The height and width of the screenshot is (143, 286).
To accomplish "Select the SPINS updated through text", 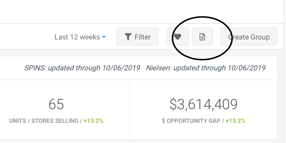I will [82, 68].
